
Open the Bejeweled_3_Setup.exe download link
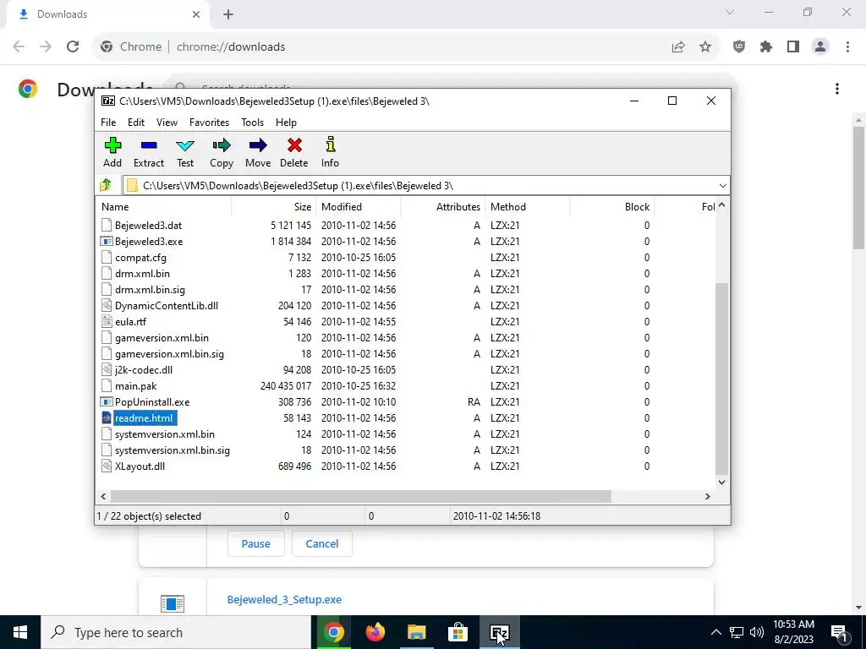[x=284, y=599]
